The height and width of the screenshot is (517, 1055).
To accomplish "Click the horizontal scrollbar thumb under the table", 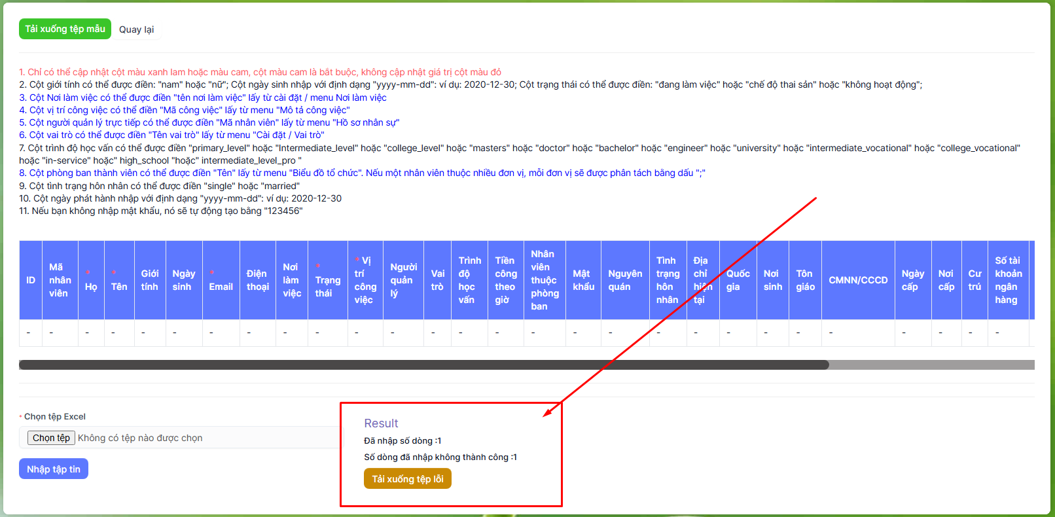I will click(x=423, y=365).
